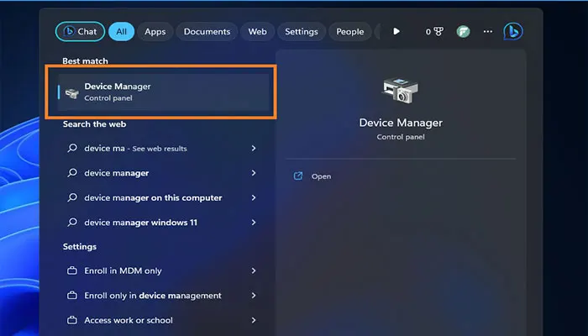Click 'Control panel' label under preview title
The image size is (588, 336).
pyautogui.click(x=401, y=137)
